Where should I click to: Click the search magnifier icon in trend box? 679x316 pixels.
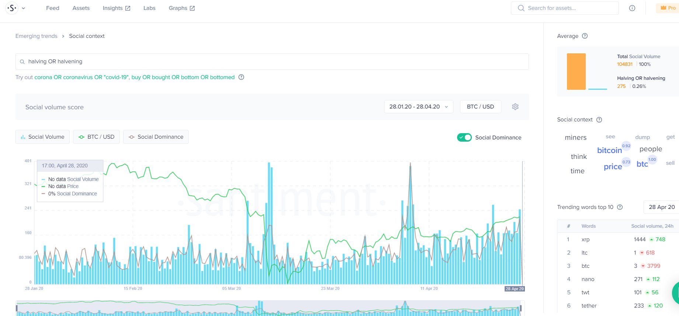[x=22, y=62]
